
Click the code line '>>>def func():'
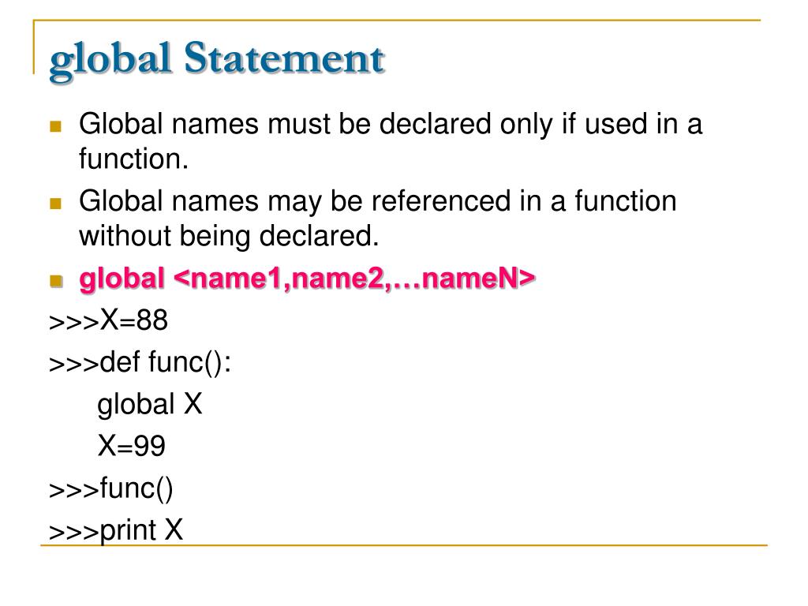click(140, 363)
